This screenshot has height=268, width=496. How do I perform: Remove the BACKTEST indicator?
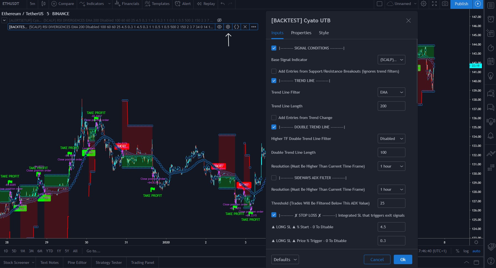coord(245,27)
